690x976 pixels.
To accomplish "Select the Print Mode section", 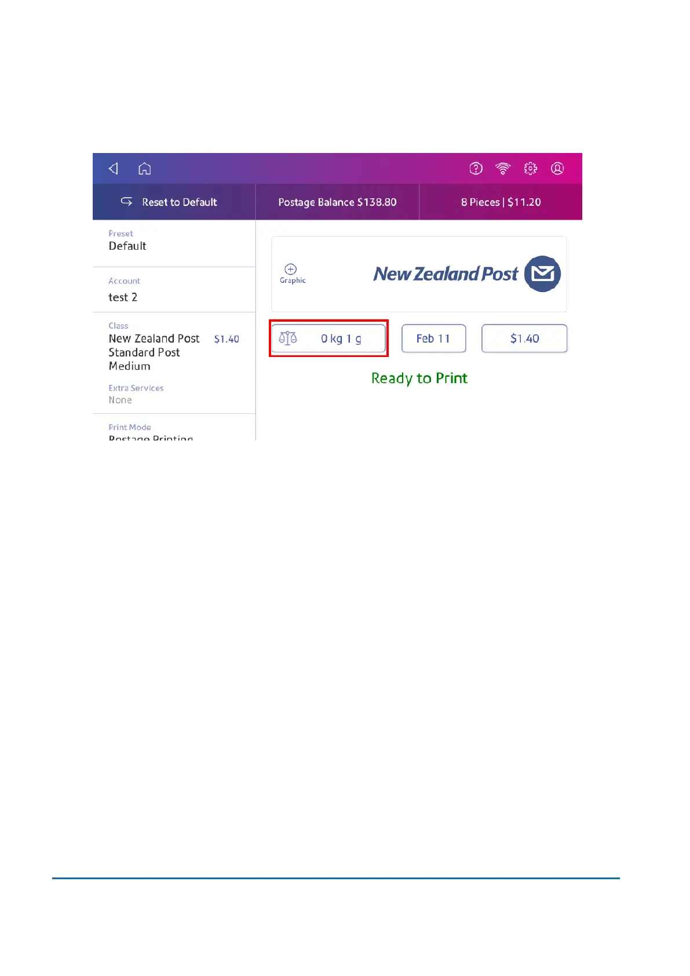I will 174,429.
